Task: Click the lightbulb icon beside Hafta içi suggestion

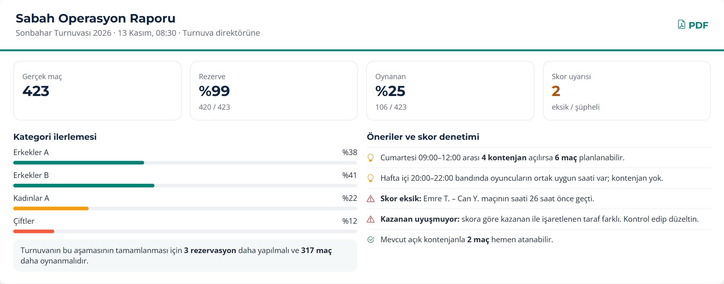Action: pos(371,178)
